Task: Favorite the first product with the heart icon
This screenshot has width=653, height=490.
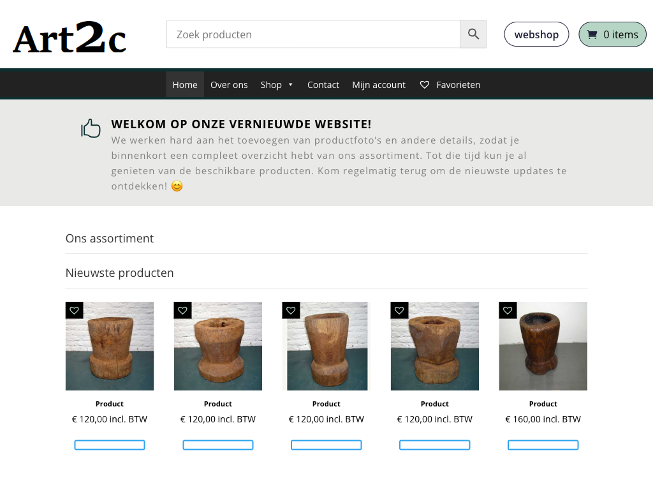Action: pyautogui.click(x=75, y=311)
